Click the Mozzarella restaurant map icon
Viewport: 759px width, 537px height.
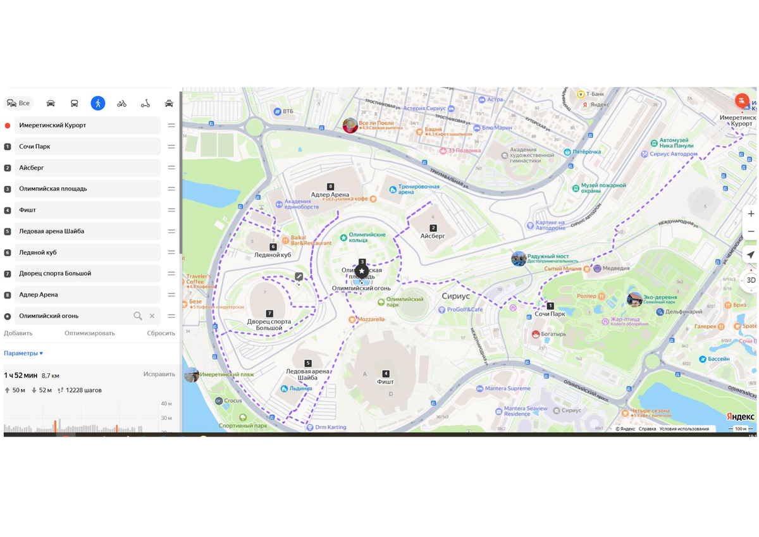click(x=352, y=320)
